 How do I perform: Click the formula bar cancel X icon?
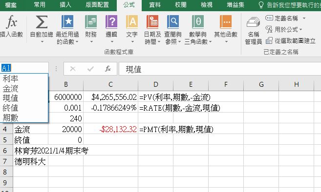click(x=73, y=69)
